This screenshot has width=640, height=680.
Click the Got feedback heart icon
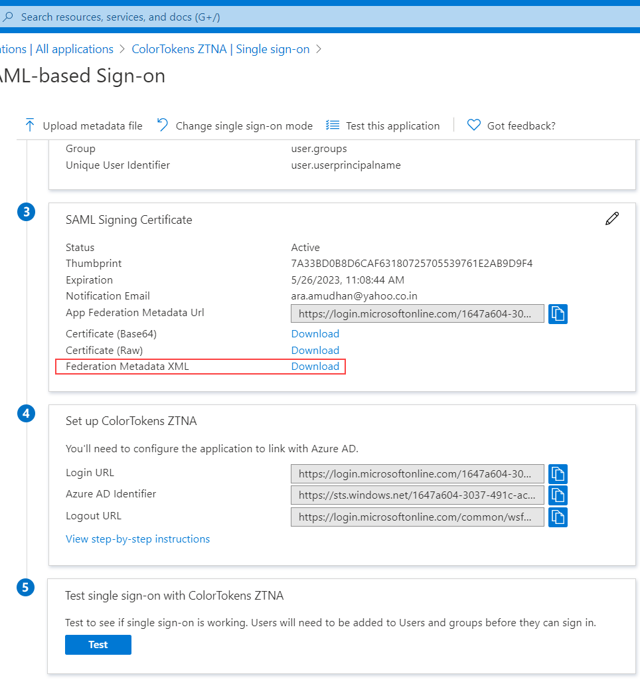[473, 125]
